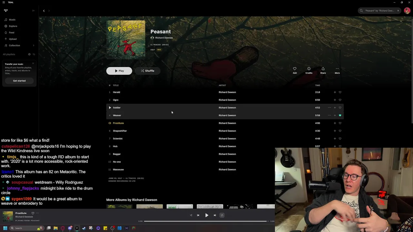The image size is (413, 232).
Task: Seek within the playback progress bar
Action: click(x=206, y=221)
